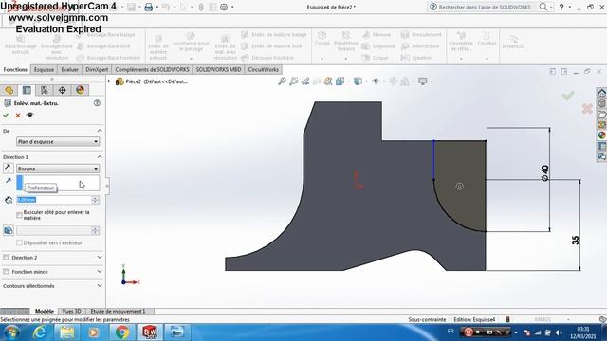Open the View settings monitor icon
This screenshot has width=607, height=341.
[423, 81]
